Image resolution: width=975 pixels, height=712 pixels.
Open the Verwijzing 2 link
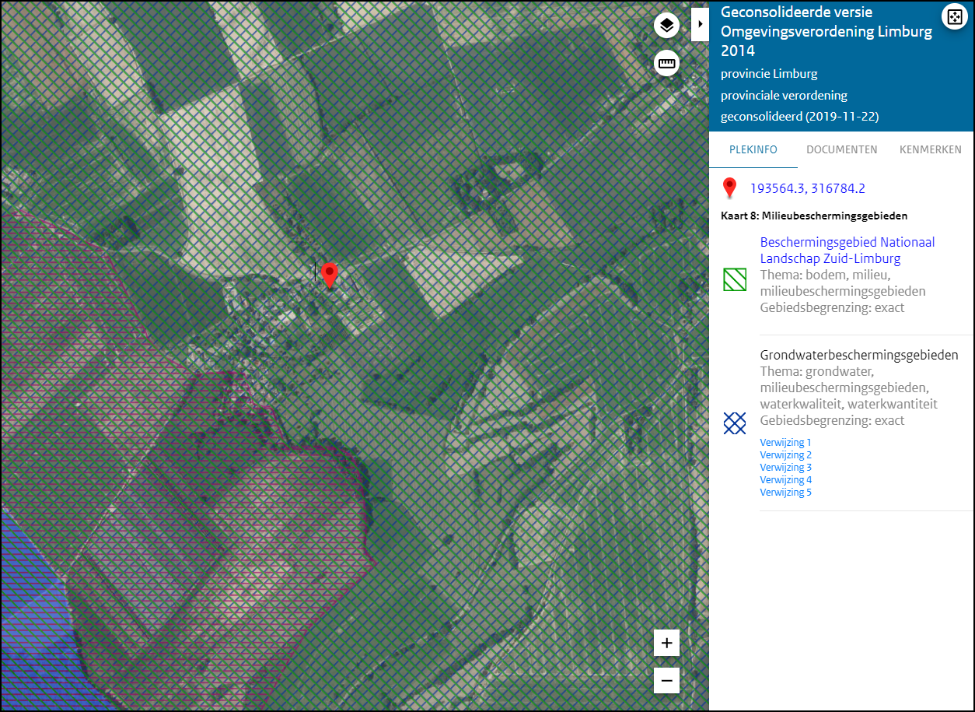point(786,455)
